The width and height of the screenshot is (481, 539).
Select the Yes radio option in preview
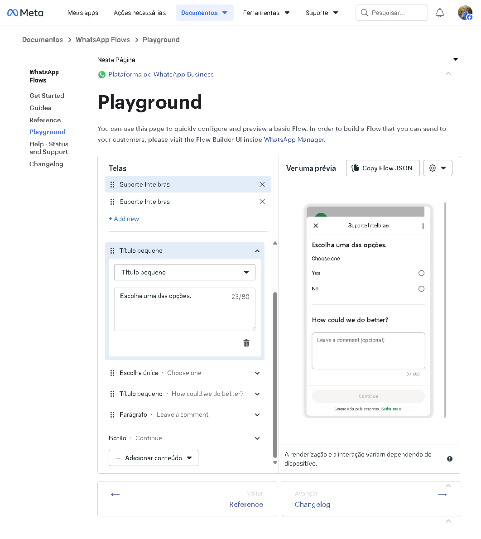pos(421,273)
